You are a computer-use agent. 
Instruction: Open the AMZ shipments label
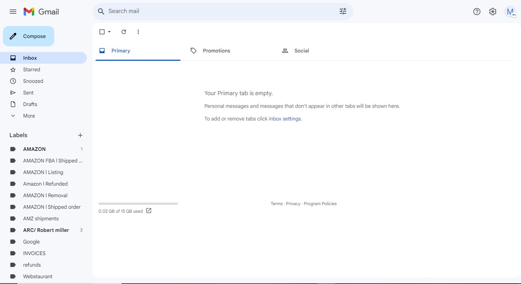[43, 219]
